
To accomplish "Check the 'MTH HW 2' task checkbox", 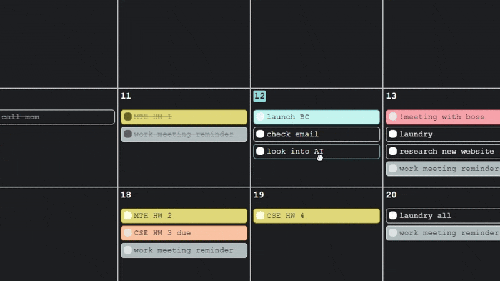I will pyautogui.click(x=128, y=215).
